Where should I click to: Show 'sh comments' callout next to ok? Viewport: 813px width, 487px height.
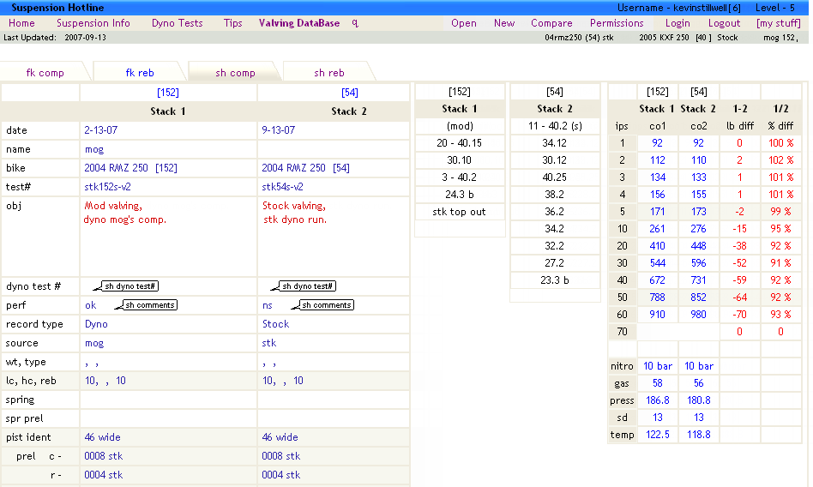(150, 305)
